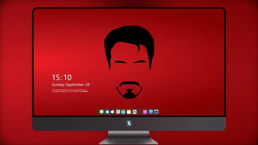Click the 15:10 clock widget
Image resolution: width=258 pixels, height=145 pixels.
pyautogui.click(x=62, y=77)
